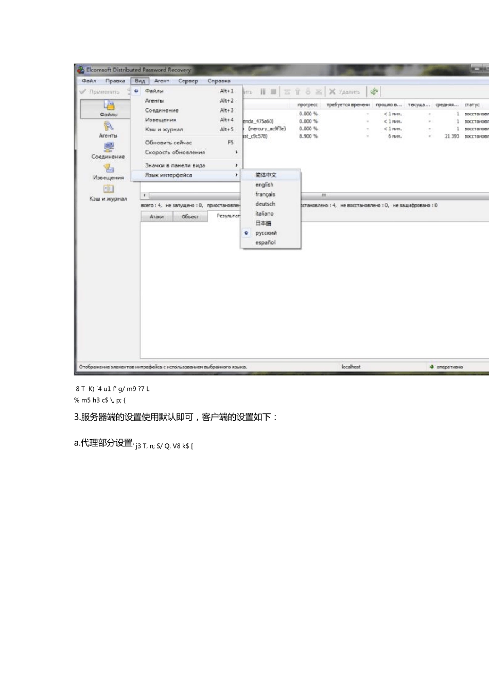Select русский interface language
The image size is (489, 692).
271,233
